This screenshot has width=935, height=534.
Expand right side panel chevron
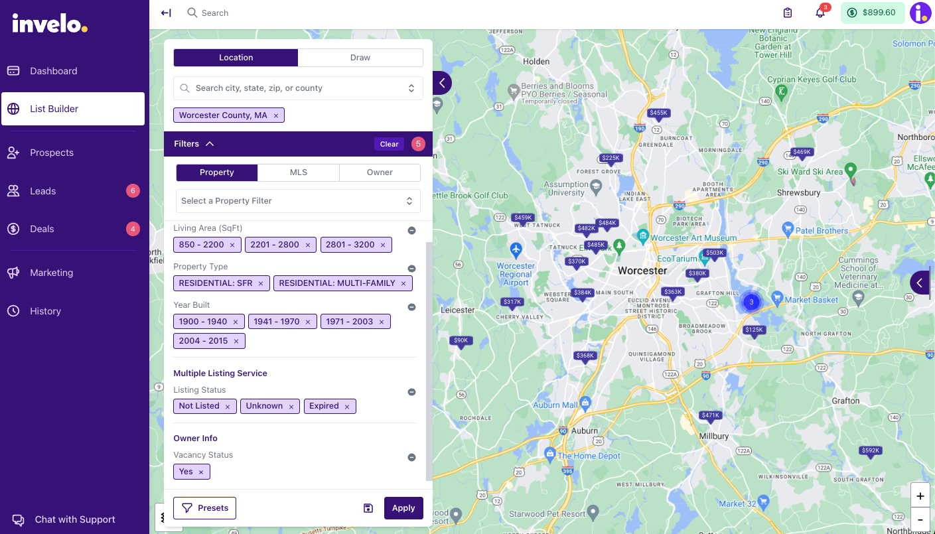(x=920, y=283)
